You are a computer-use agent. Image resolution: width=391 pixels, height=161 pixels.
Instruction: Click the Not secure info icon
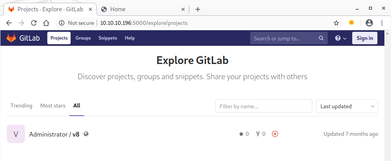(62, 23)
